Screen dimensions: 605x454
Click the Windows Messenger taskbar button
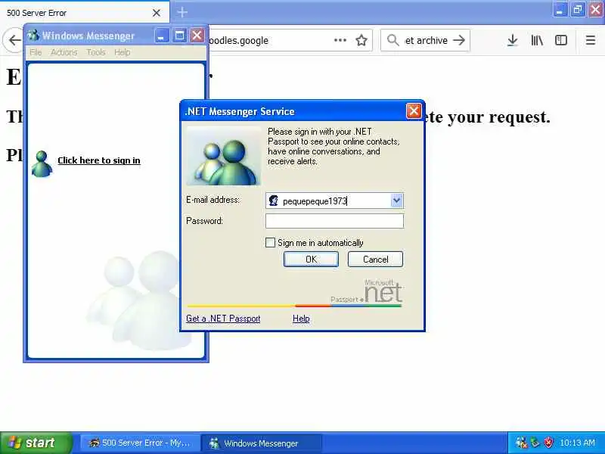click(x=262, y=443)
